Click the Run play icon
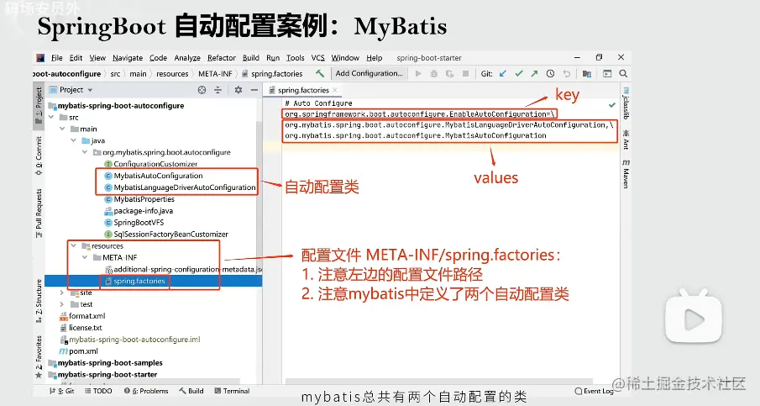Viewport: 760px width, 406px height. pos(418,74)
